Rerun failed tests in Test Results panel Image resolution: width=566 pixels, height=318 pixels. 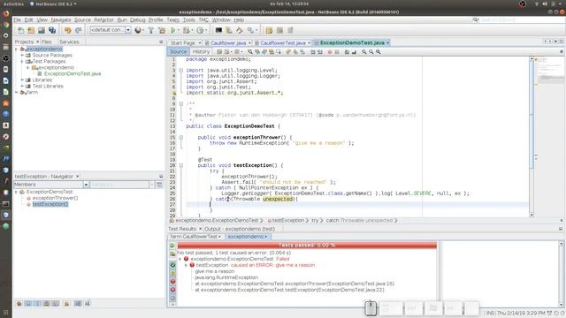[172, 254]
